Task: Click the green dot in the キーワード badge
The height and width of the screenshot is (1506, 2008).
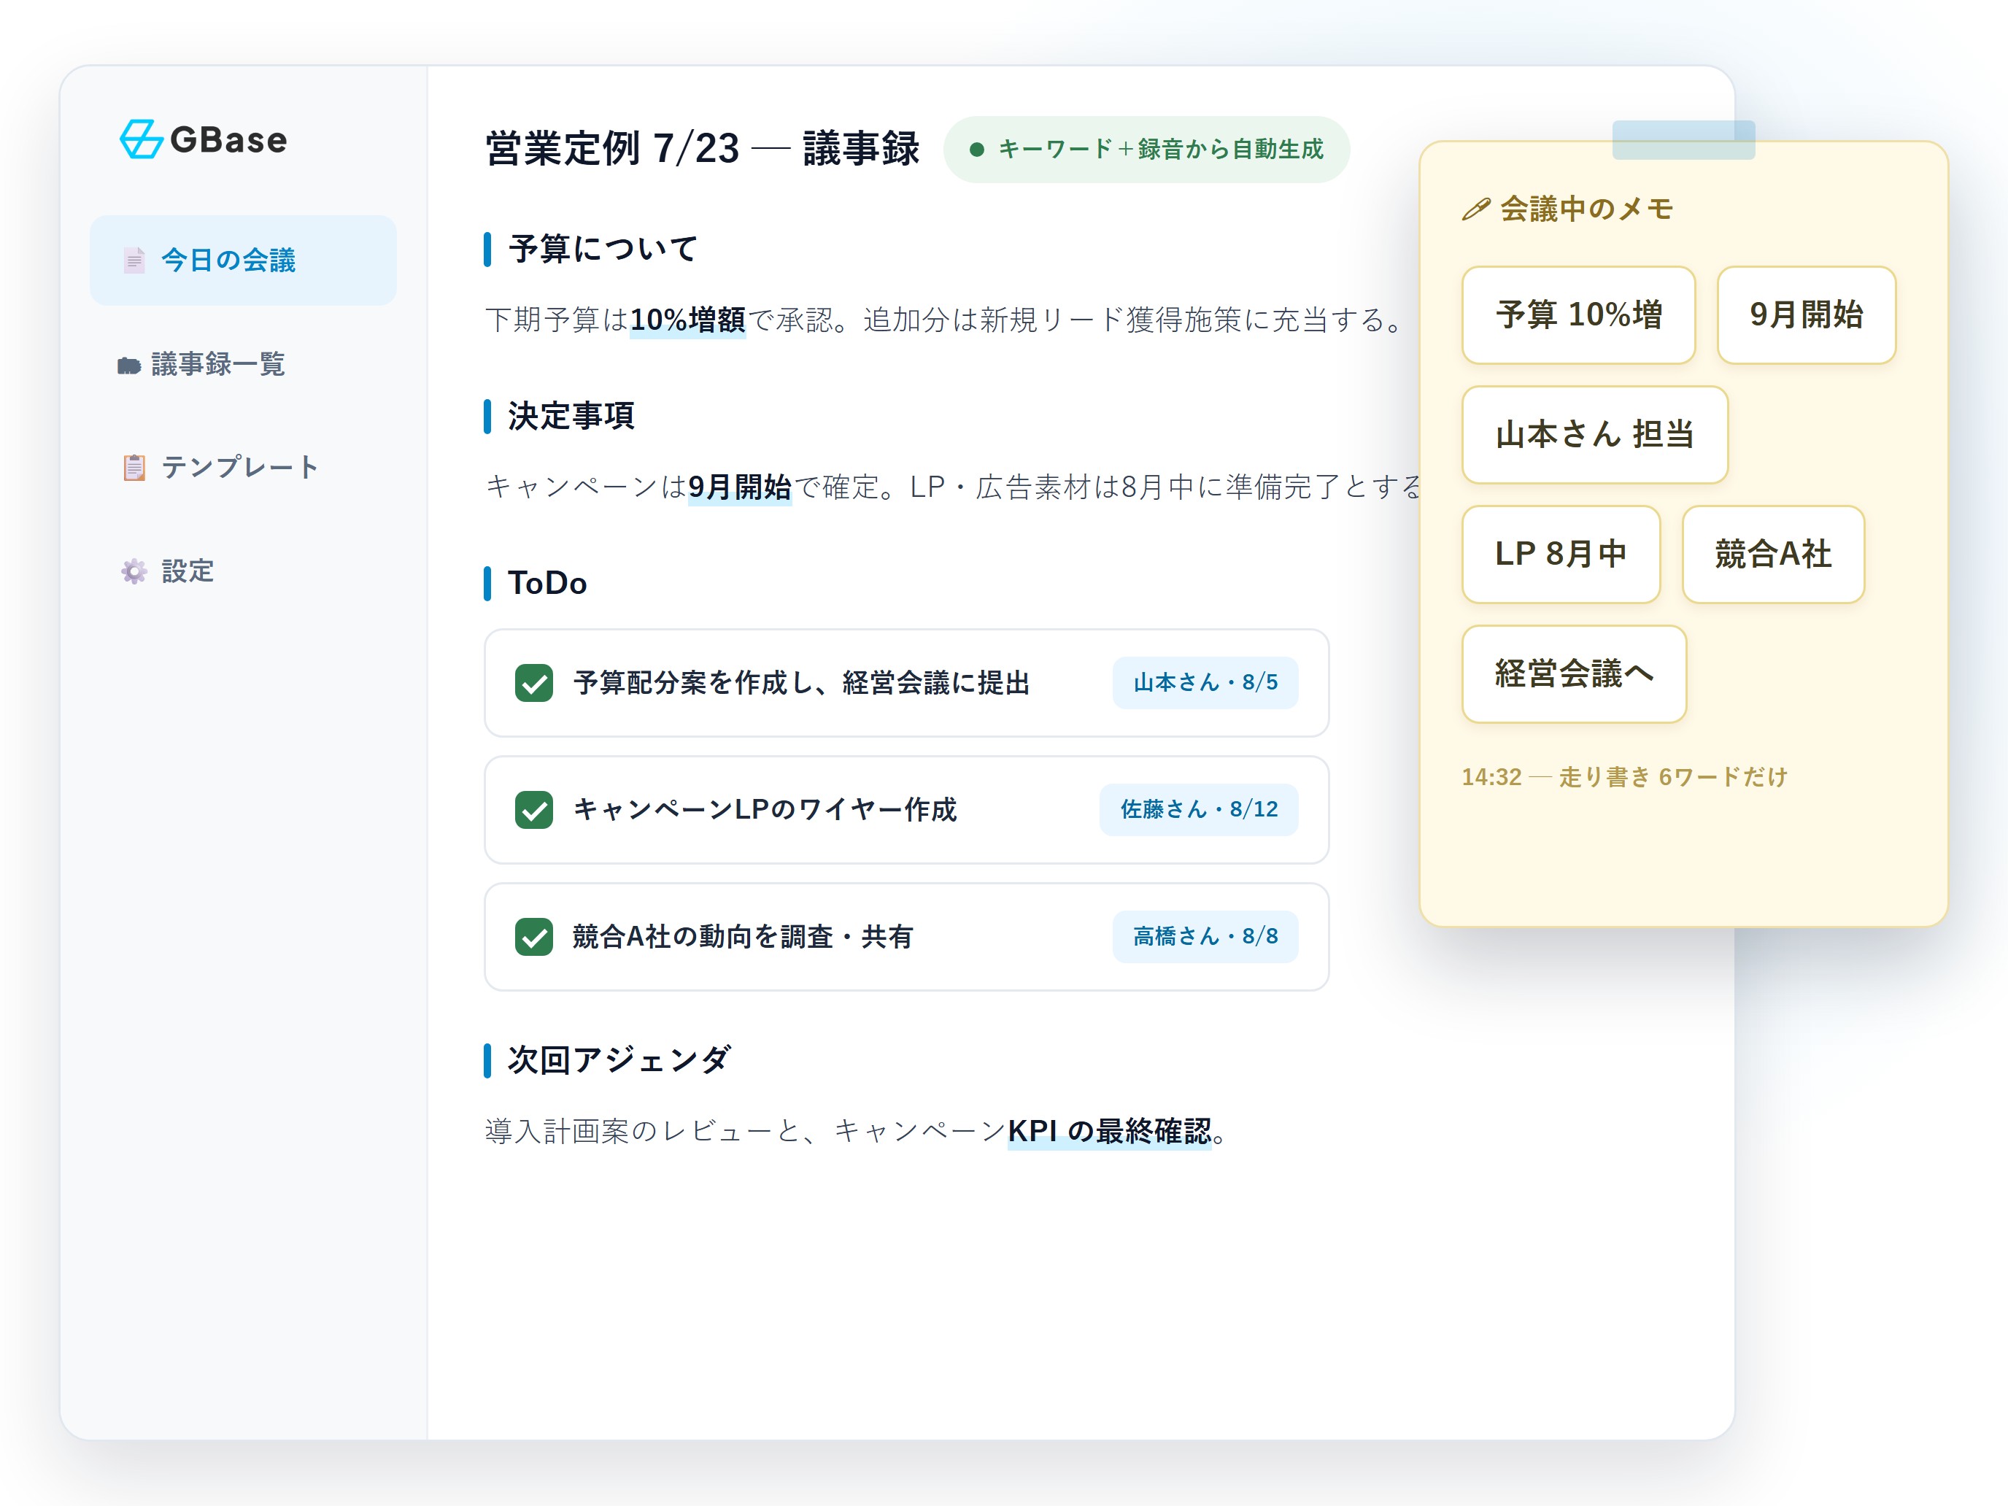Action: point(977,150)
